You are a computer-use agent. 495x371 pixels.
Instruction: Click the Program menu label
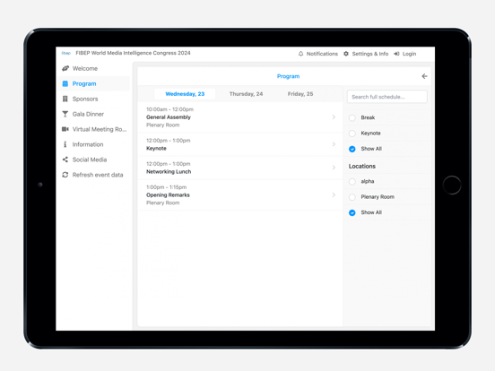pyautogui.click(x=84, y=83)
